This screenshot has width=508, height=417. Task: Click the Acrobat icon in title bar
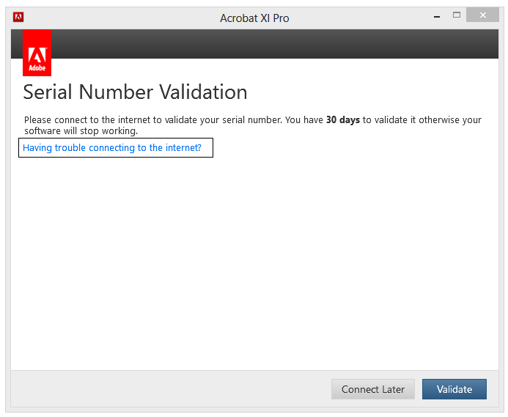pos(18,17)
